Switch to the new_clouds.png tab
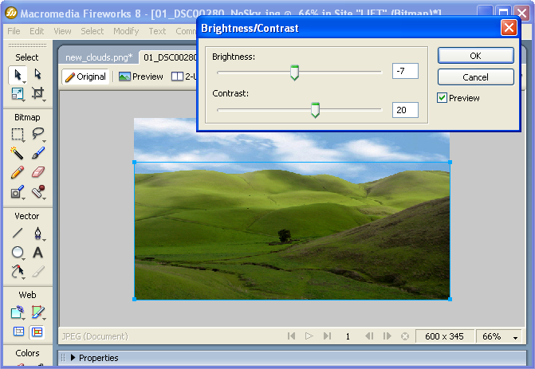The width and height of the screenshot is (535, 369). (98, 57)
